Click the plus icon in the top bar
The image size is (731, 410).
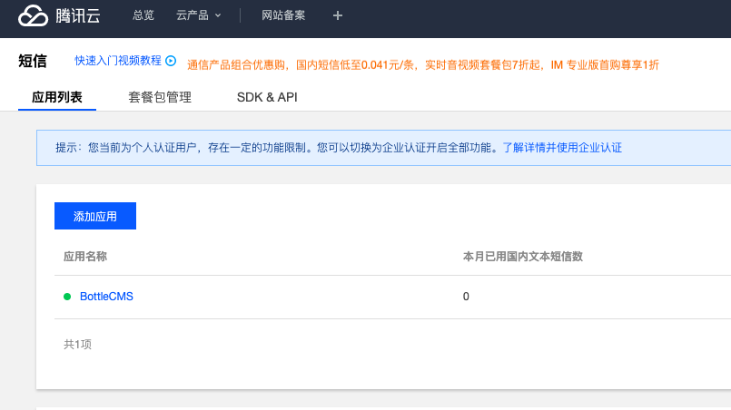point(338,15)
